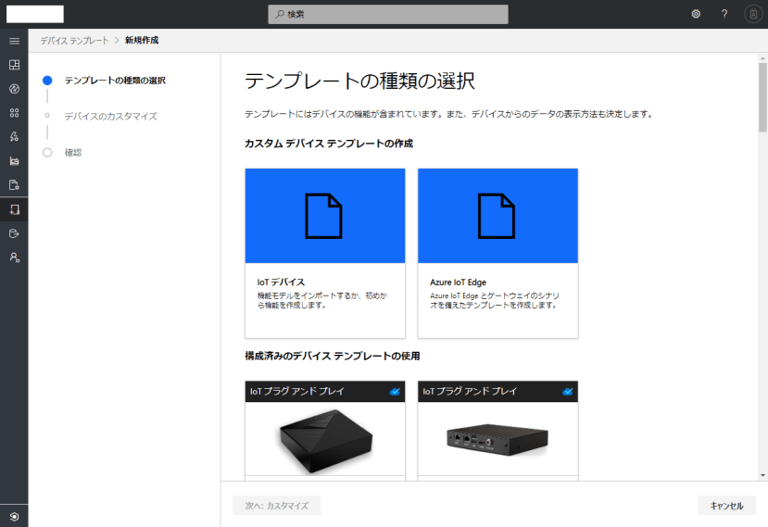Click the キャンセル button
This screenshot has width=768, height=527.
click(x=727, y=506)
